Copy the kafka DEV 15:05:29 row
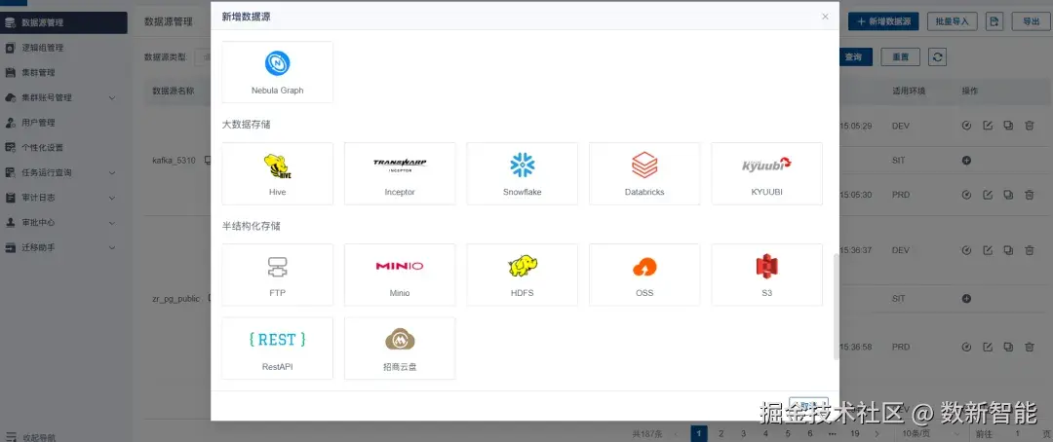Screen dimensions: 1053x442 [x=1008, y=126]
